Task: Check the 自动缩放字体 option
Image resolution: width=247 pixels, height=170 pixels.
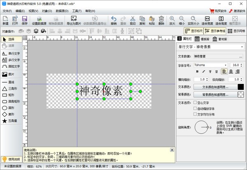Action: click(196, 108)
